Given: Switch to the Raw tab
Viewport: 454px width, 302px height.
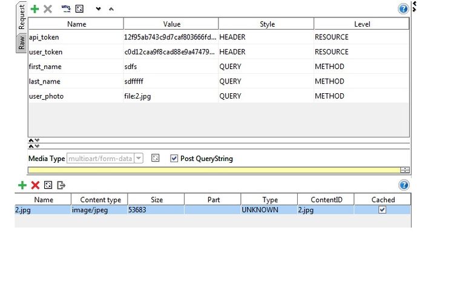Looking at the screenshot, I should click(21, 43).
